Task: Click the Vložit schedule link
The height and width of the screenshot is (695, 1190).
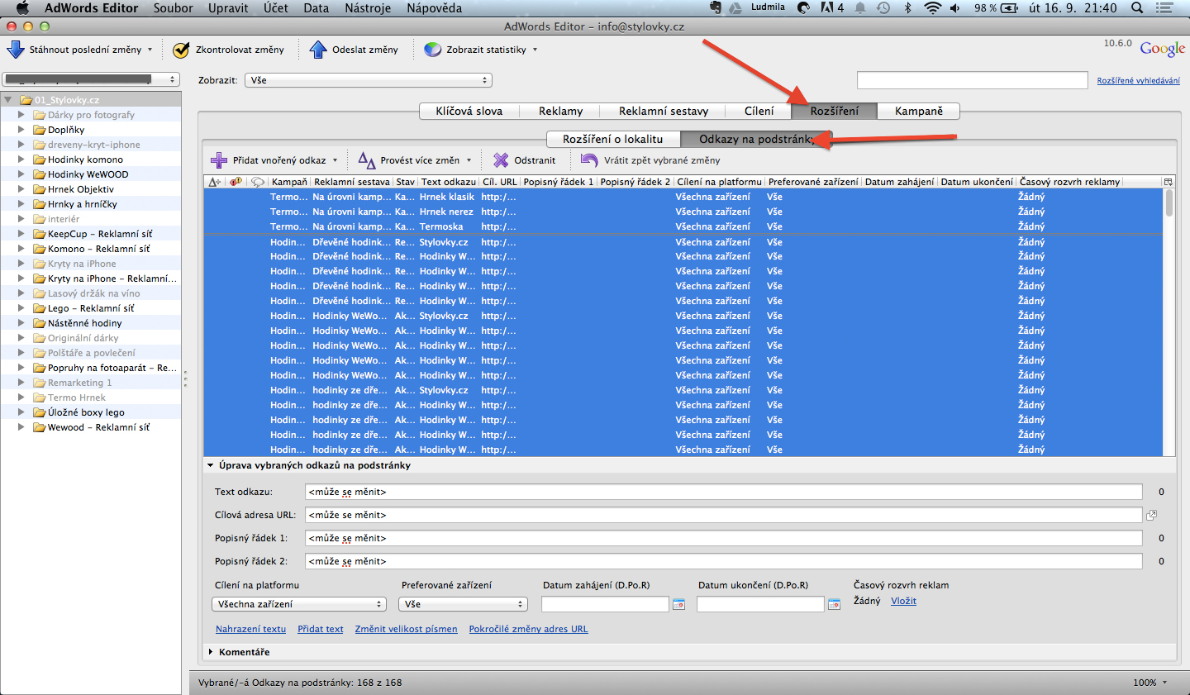Action: pyautogui.click(x=903, y=601)
